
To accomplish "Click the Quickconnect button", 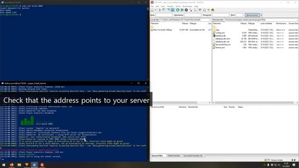I will pos(252,15).
